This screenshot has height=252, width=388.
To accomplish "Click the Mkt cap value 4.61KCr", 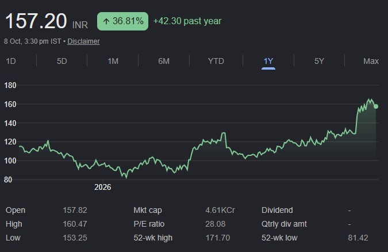I will point(220,210).
